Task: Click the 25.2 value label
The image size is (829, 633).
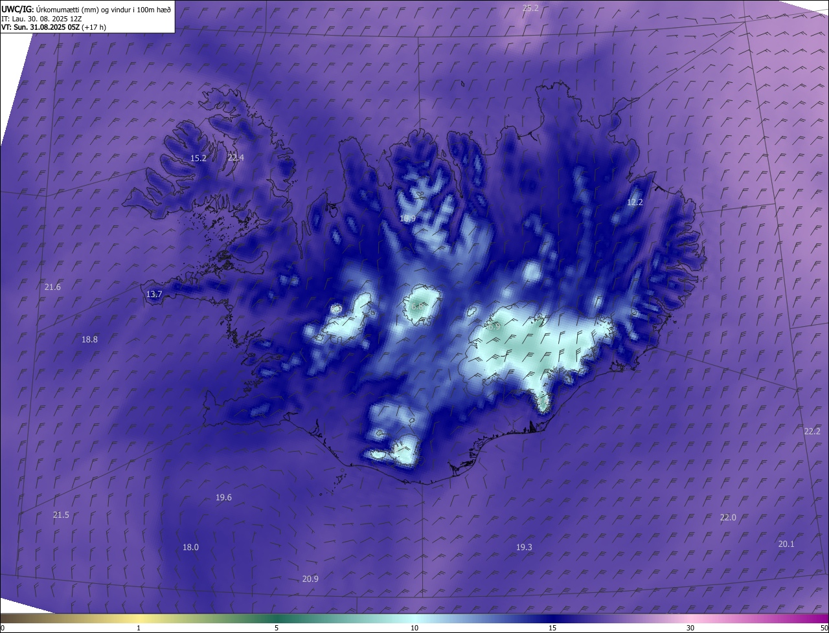Action: [530, 8]
